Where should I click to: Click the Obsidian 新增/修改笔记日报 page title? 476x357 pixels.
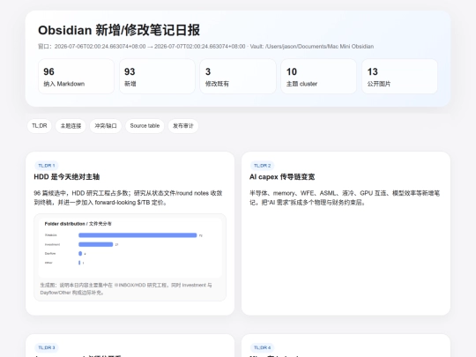tap(119, 30)
